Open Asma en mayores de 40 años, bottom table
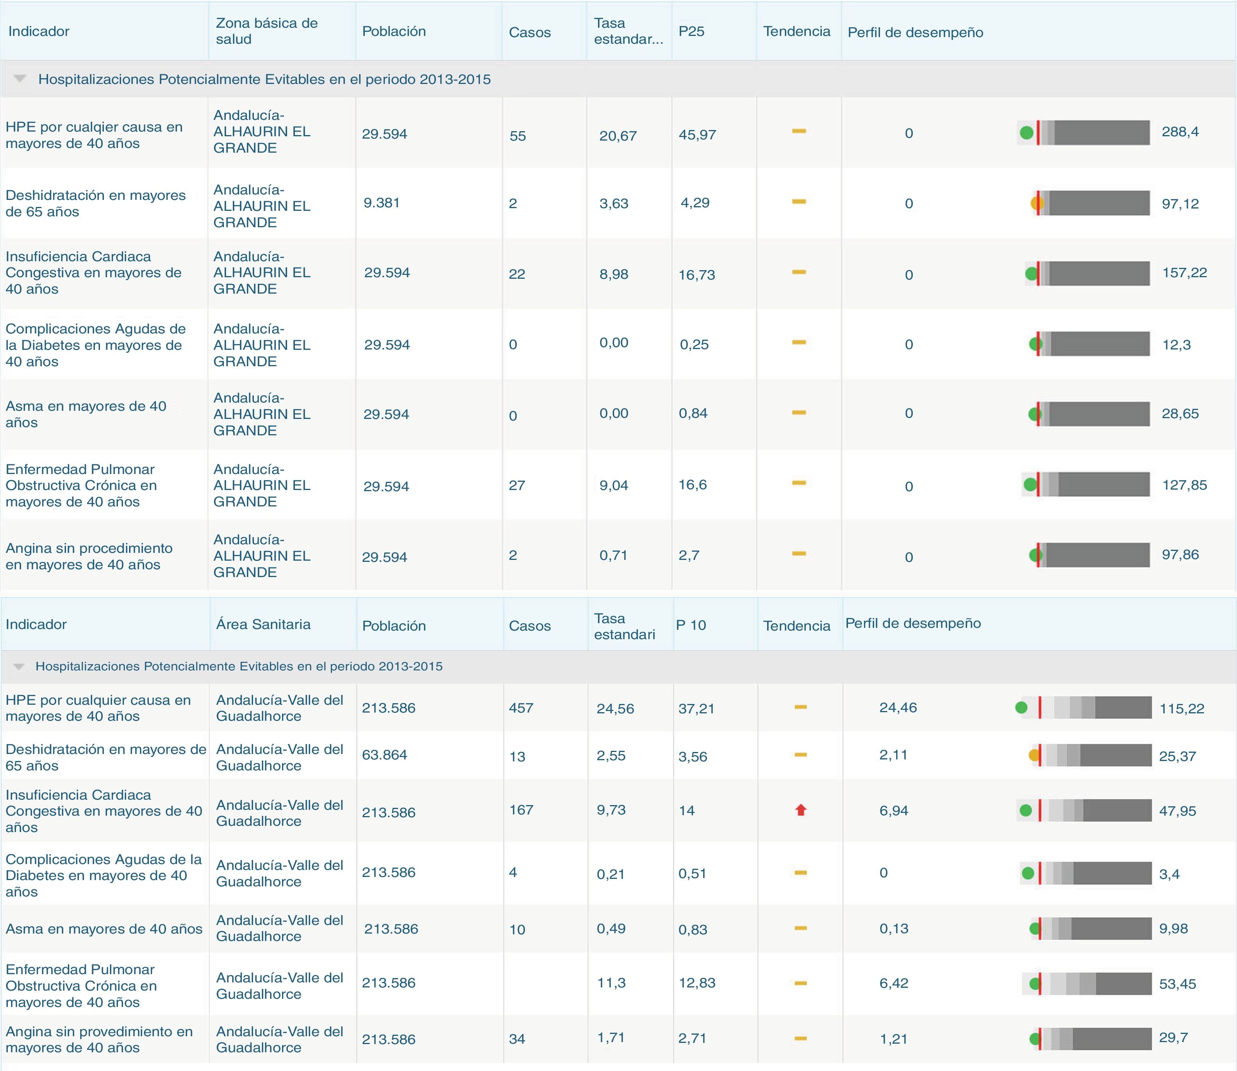 pyautogui.click(x=104, y=929)
